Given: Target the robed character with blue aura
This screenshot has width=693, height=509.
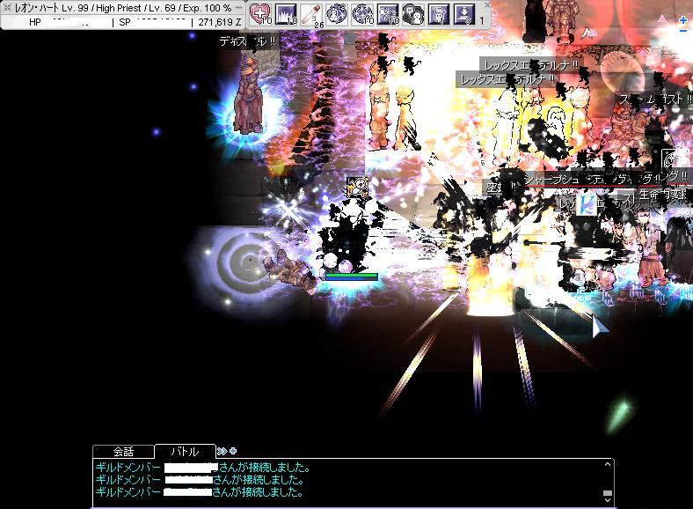Looking at the screenshot, I should [249, 97].
